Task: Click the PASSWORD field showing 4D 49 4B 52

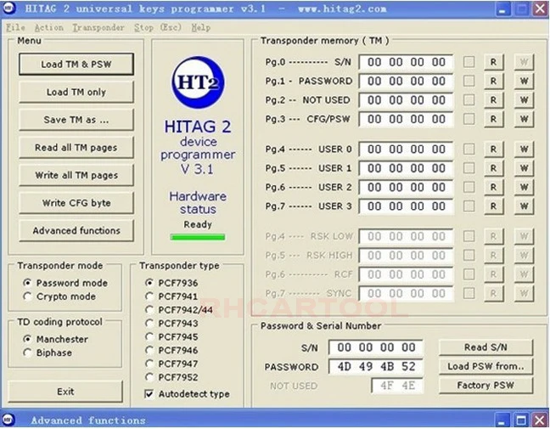Action: pos(376,366)
